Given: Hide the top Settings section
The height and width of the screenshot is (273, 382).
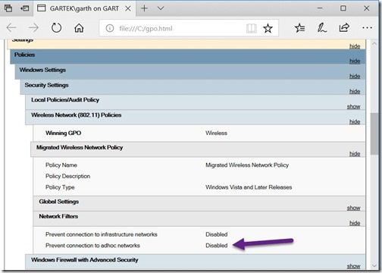Looking at the screenshot, I should [x=355, y=46].
